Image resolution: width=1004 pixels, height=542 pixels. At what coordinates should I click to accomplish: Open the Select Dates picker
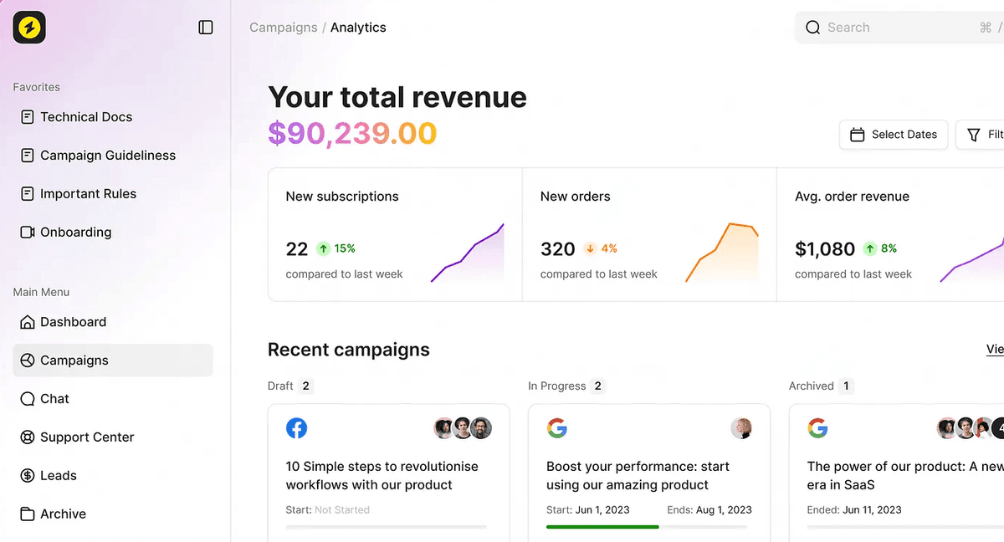pyautogui.click(x=894, y=135)
